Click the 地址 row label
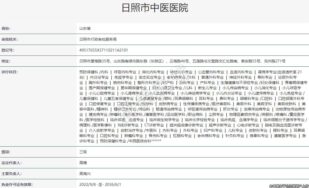 click(x=6, y=61)
